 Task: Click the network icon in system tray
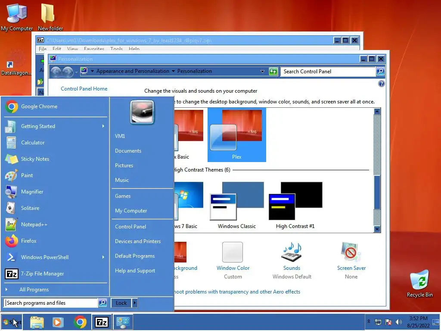[378, 322]
